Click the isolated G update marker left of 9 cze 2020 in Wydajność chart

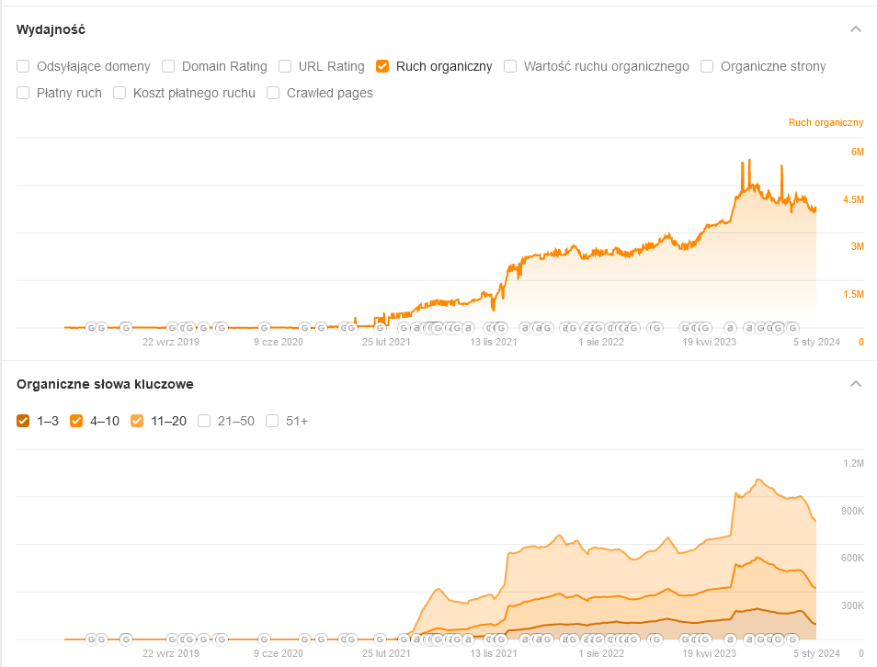[x=264, y=327]
